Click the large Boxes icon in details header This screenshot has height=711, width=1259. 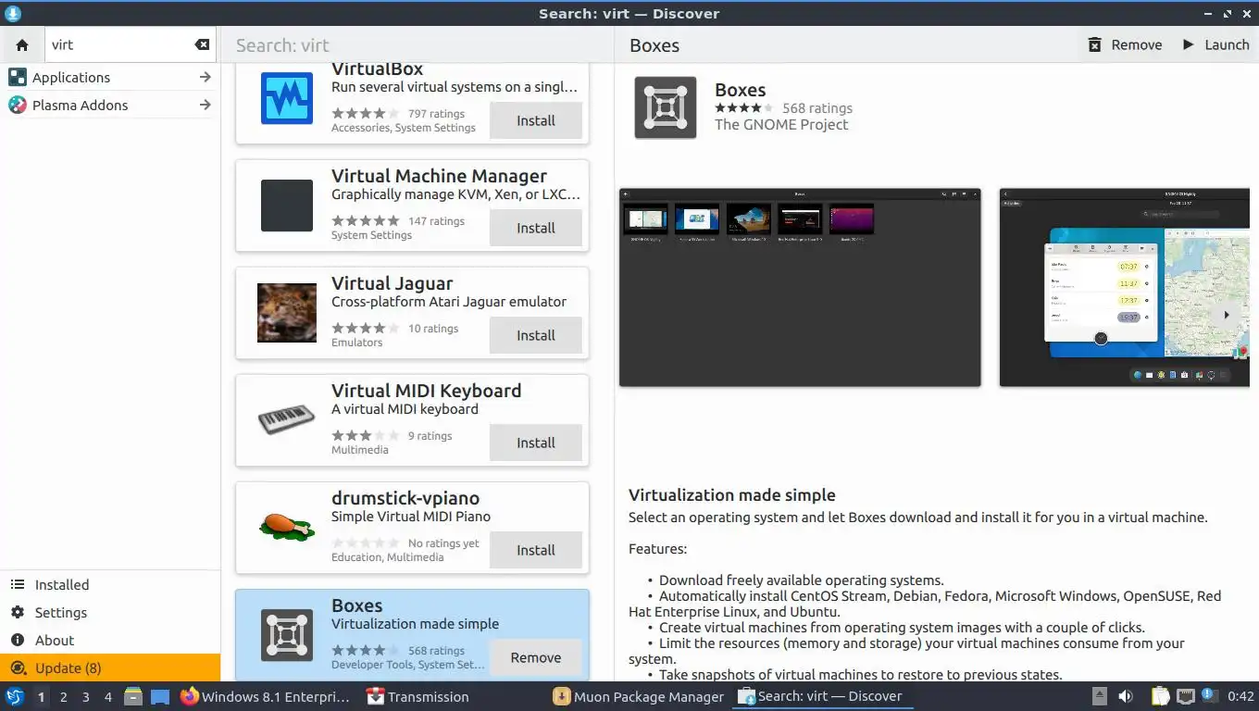[665, 107]
